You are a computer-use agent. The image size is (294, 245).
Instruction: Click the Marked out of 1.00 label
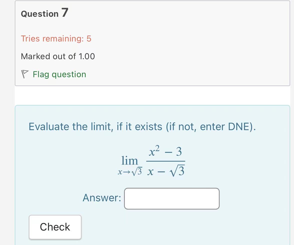click(x=58, y=56)
